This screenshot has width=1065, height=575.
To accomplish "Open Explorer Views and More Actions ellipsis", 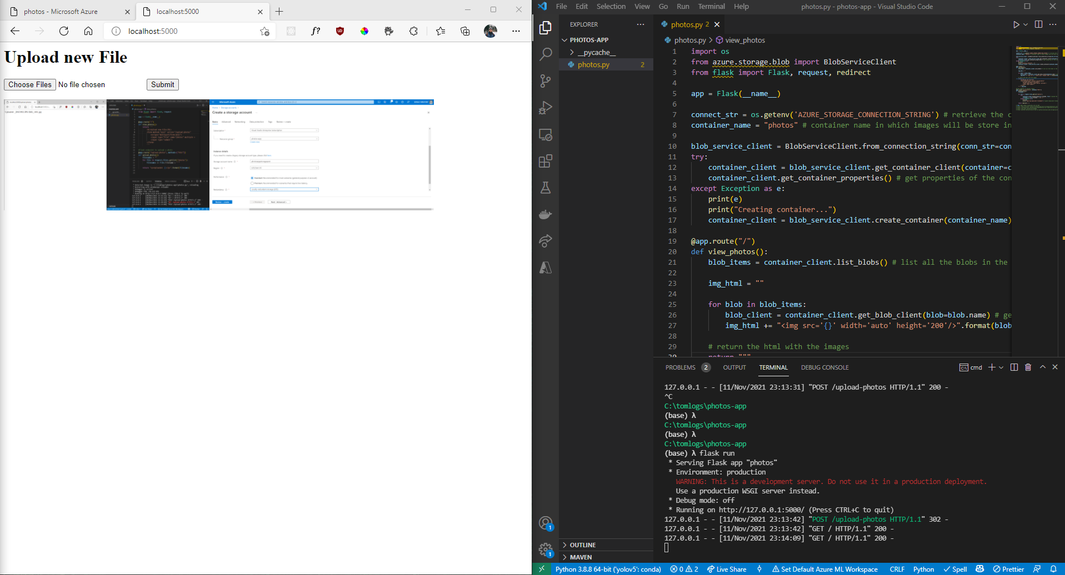I will pyautogui.click(x=641, y=24).
